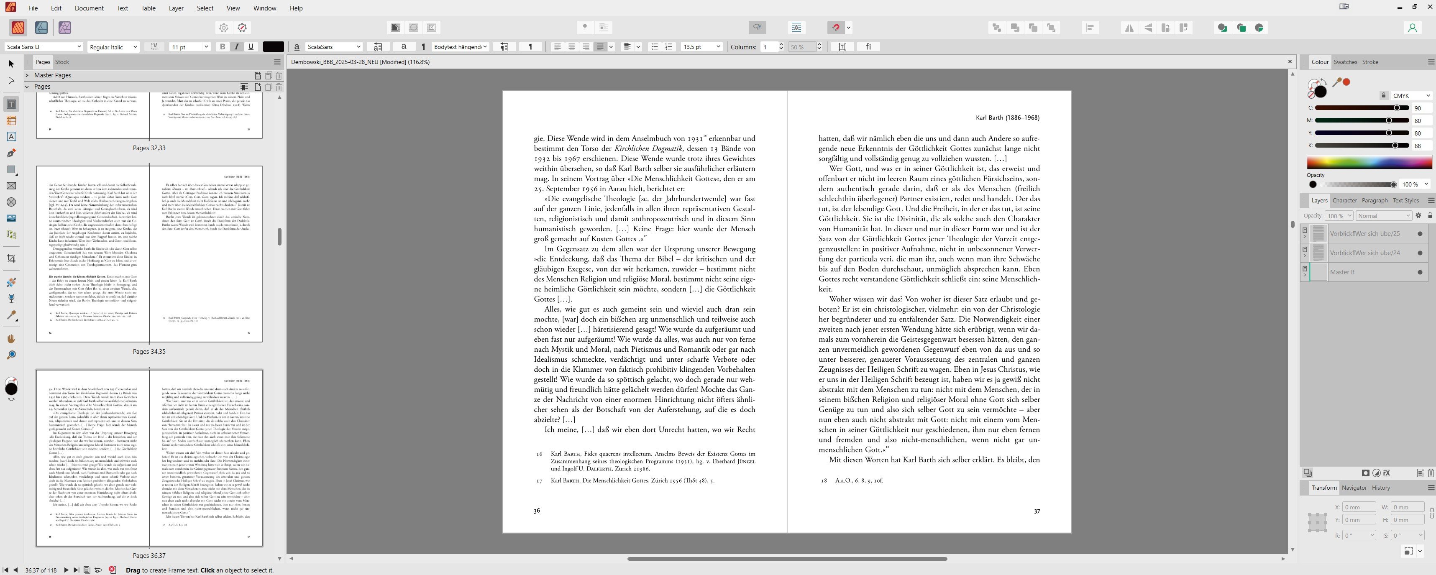Open the Document menu
1436x575 pixels.
point(89,8)
